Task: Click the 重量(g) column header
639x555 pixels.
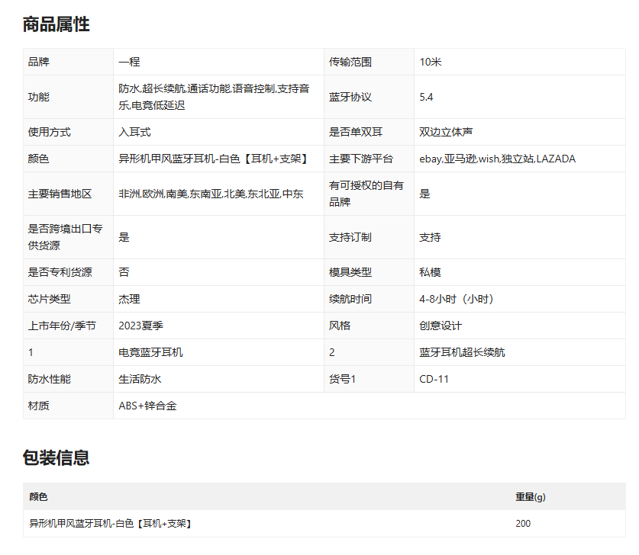Action: (x=530, y=496)
